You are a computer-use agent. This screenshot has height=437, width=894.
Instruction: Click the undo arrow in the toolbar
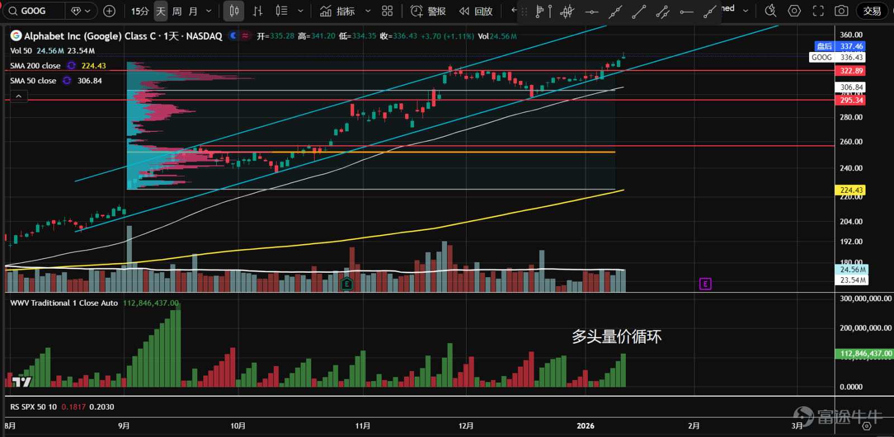[514, 10]
